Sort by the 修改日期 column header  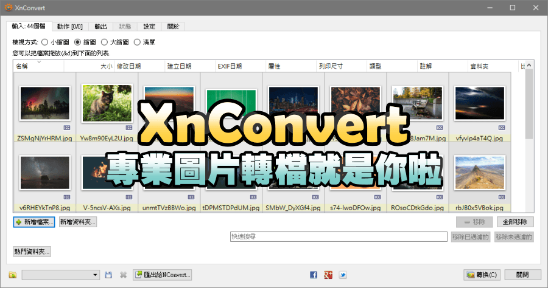coord(139,66)
